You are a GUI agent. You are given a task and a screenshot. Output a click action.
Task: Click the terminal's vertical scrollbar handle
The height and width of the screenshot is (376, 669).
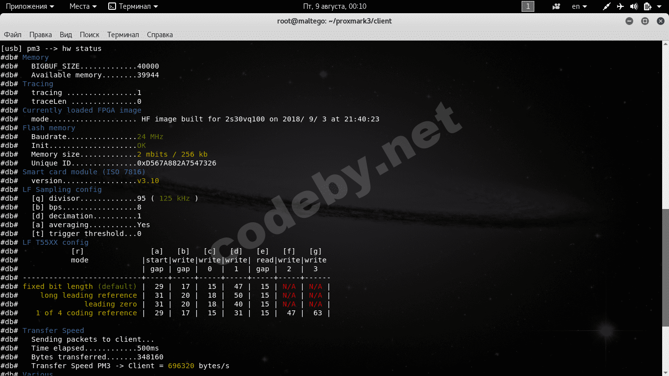click(x=666, y=268)
